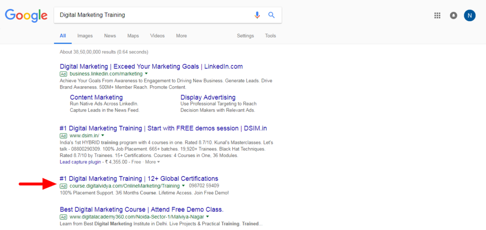The width and height of the screenshot is (486, 230).
Task: Click Ad badge beside business.linkedin.com
Action: tap(63, 74)
